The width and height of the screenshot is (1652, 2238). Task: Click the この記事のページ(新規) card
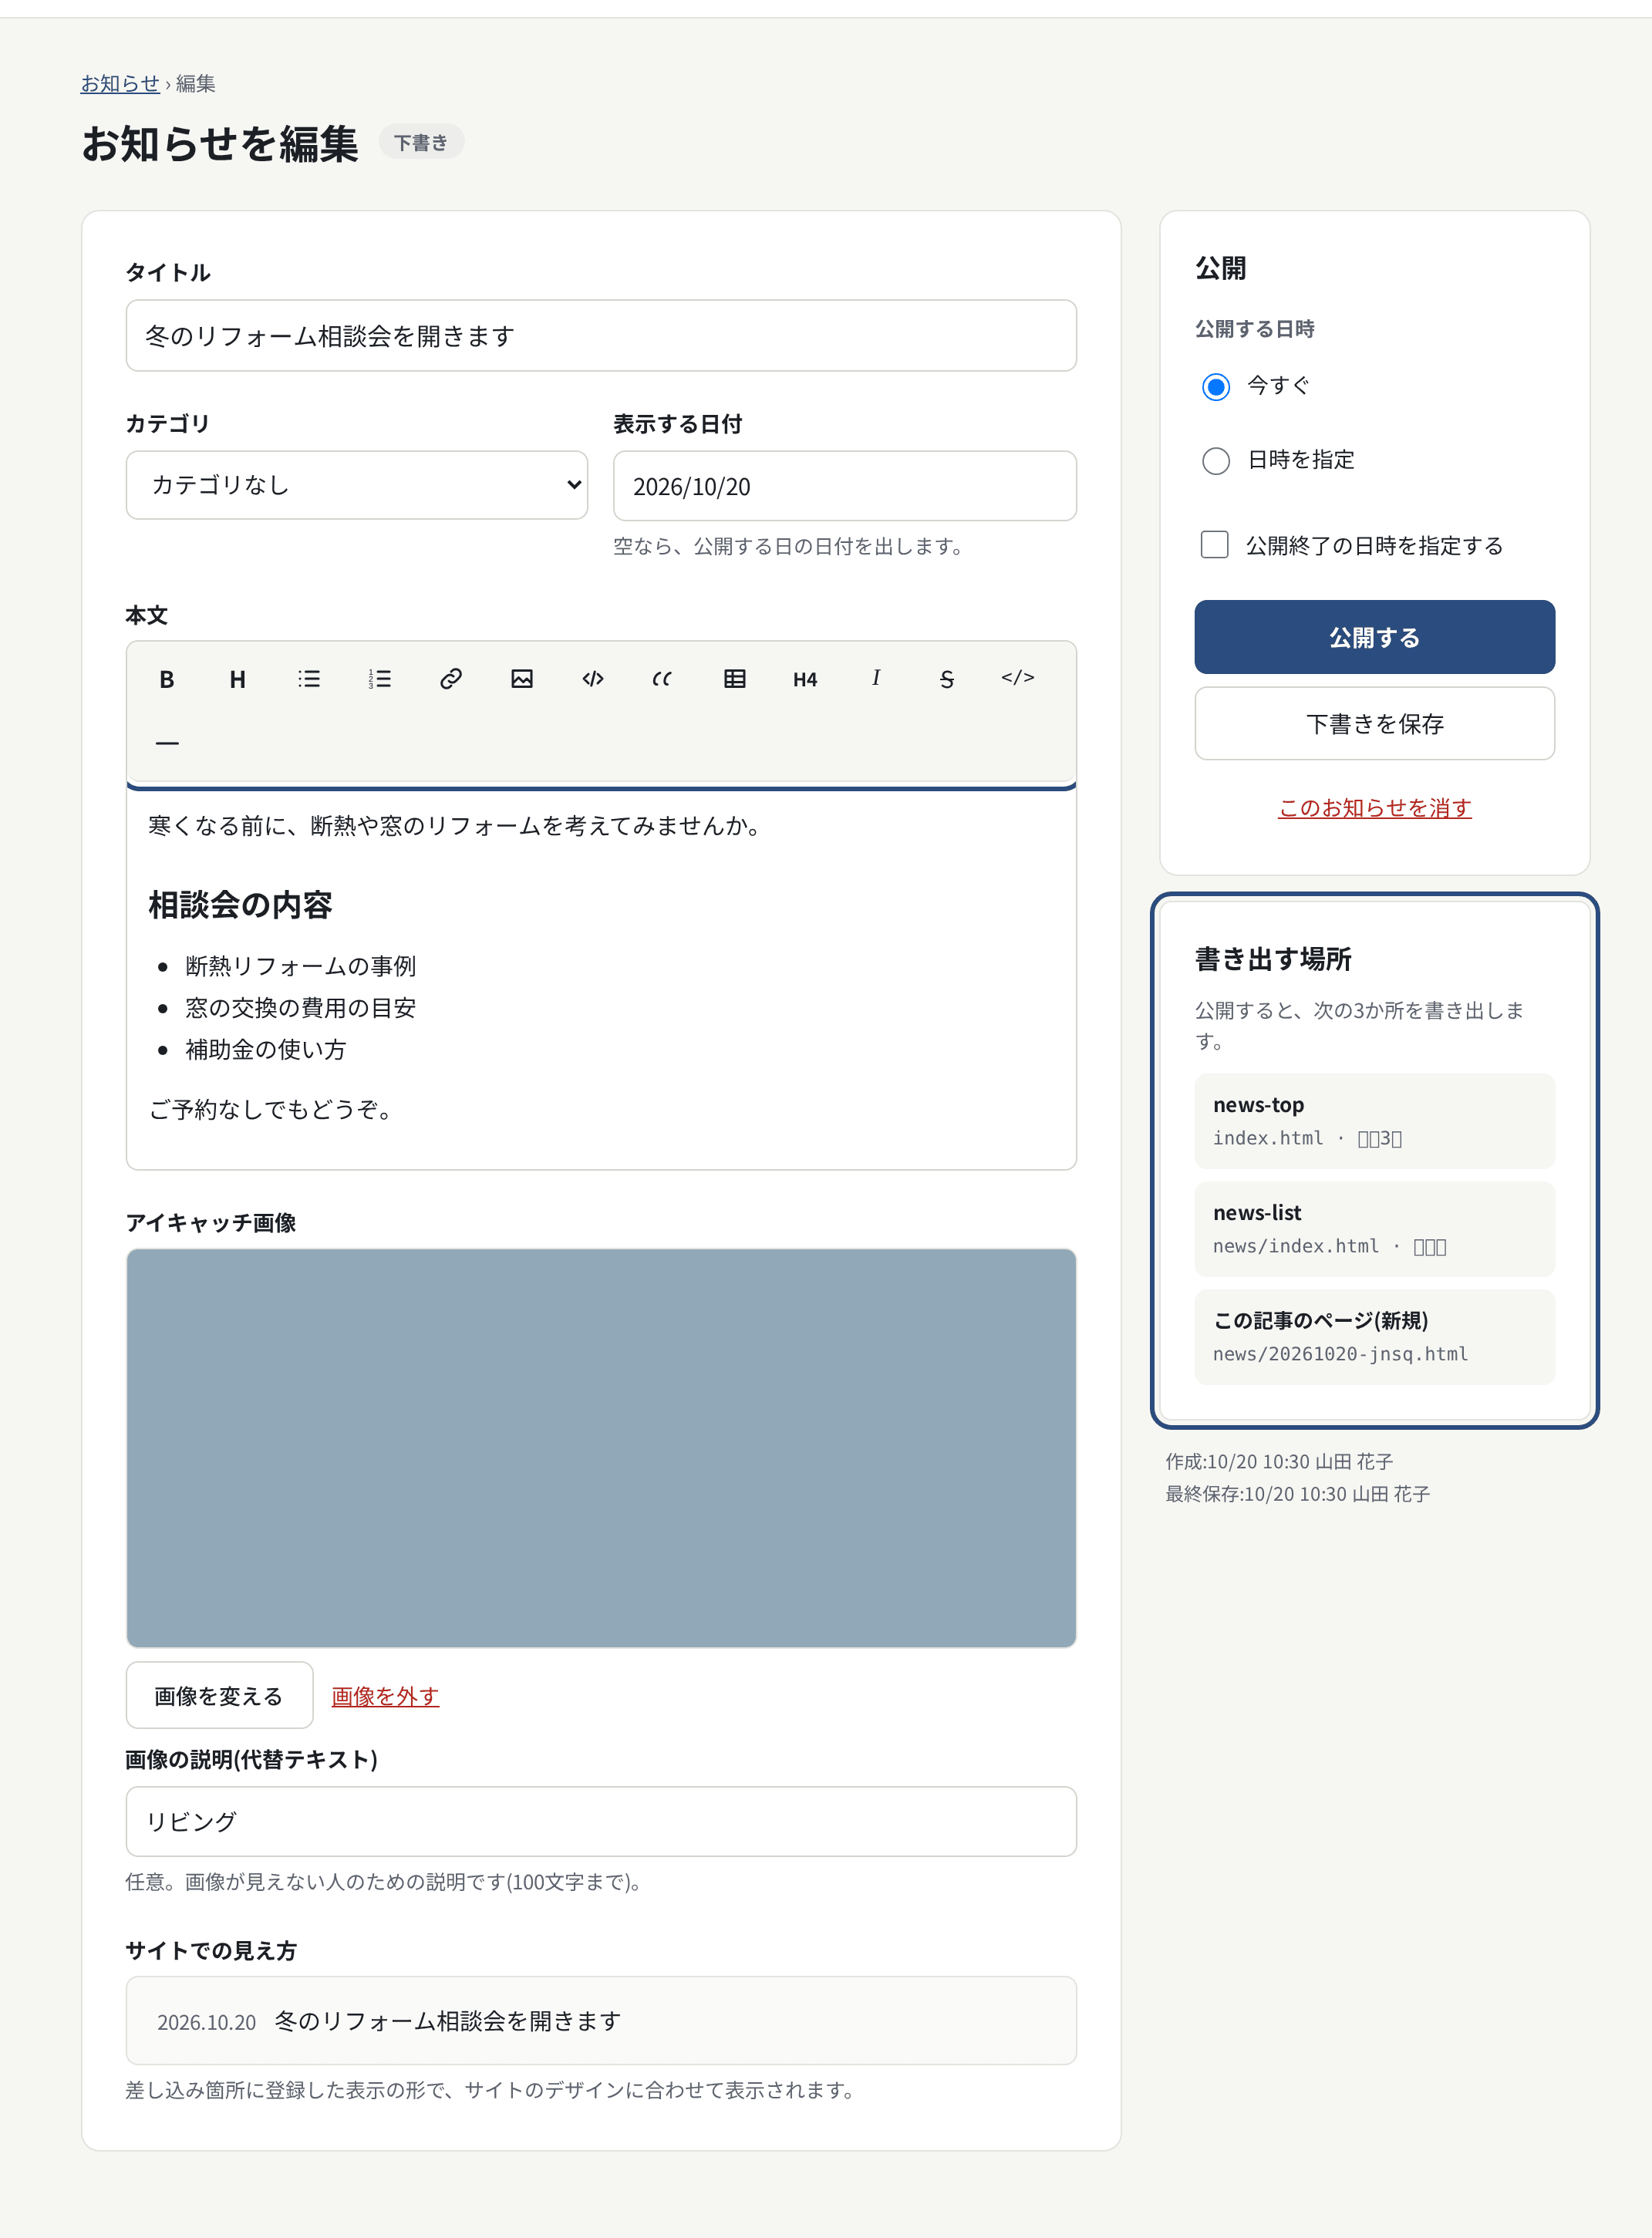click(1374, 1337)
